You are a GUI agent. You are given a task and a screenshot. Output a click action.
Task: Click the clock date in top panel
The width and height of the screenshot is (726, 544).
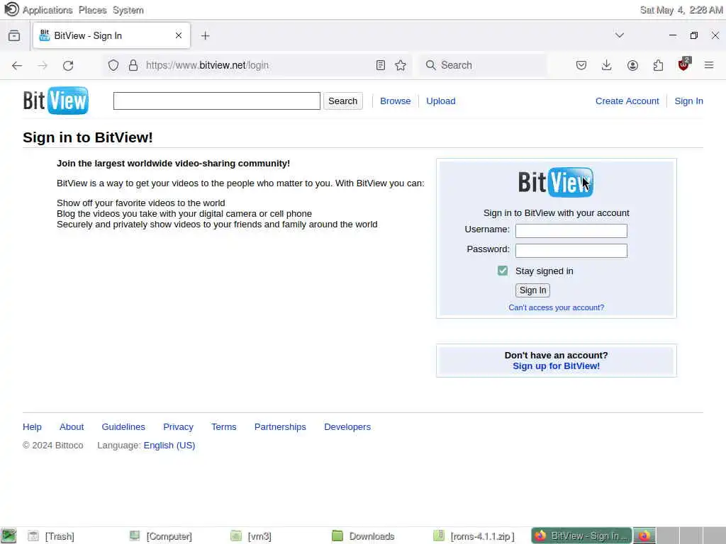click(681, 10)
